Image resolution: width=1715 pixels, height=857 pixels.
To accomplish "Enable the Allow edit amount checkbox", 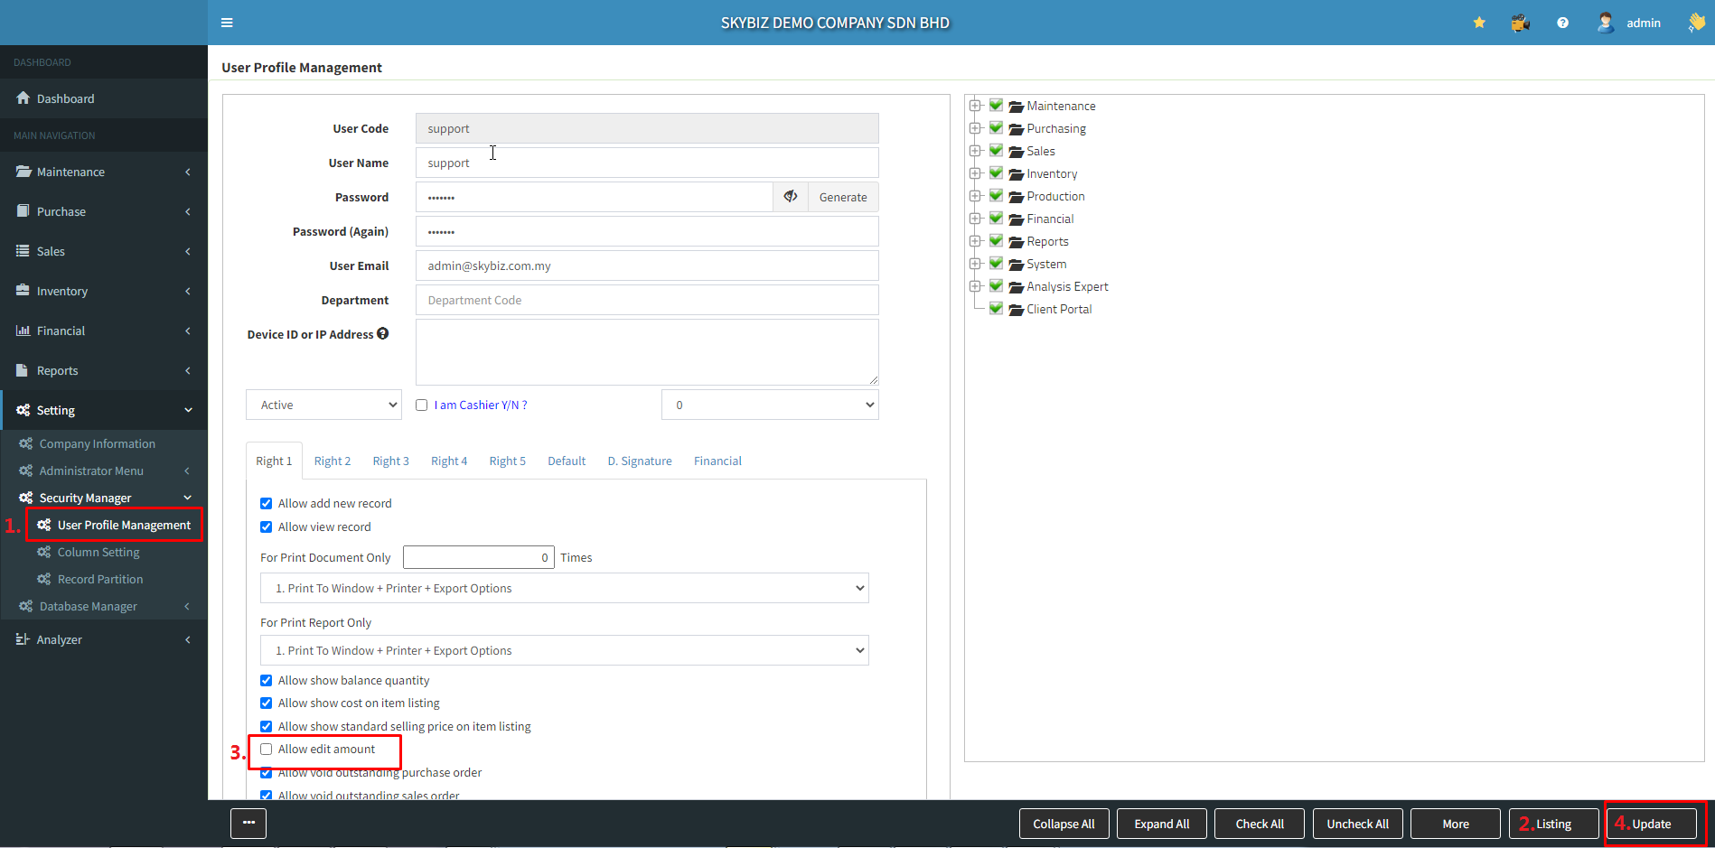I will 267,750.
